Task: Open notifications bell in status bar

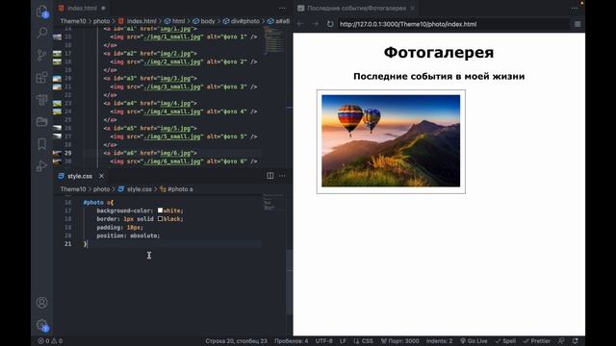Action: click(576, 341)
